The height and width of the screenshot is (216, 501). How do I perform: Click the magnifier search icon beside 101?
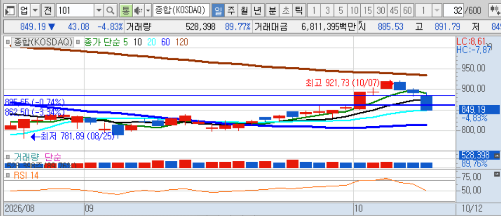pyautogui.click(x=110, y=11)
